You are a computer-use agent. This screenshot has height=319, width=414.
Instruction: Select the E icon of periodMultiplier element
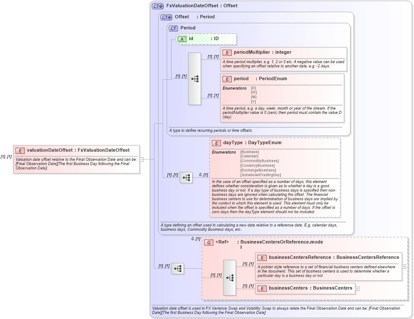227,52
